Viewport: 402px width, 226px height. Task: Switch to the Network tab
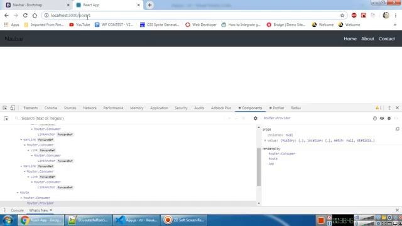(x=90, y=108)
